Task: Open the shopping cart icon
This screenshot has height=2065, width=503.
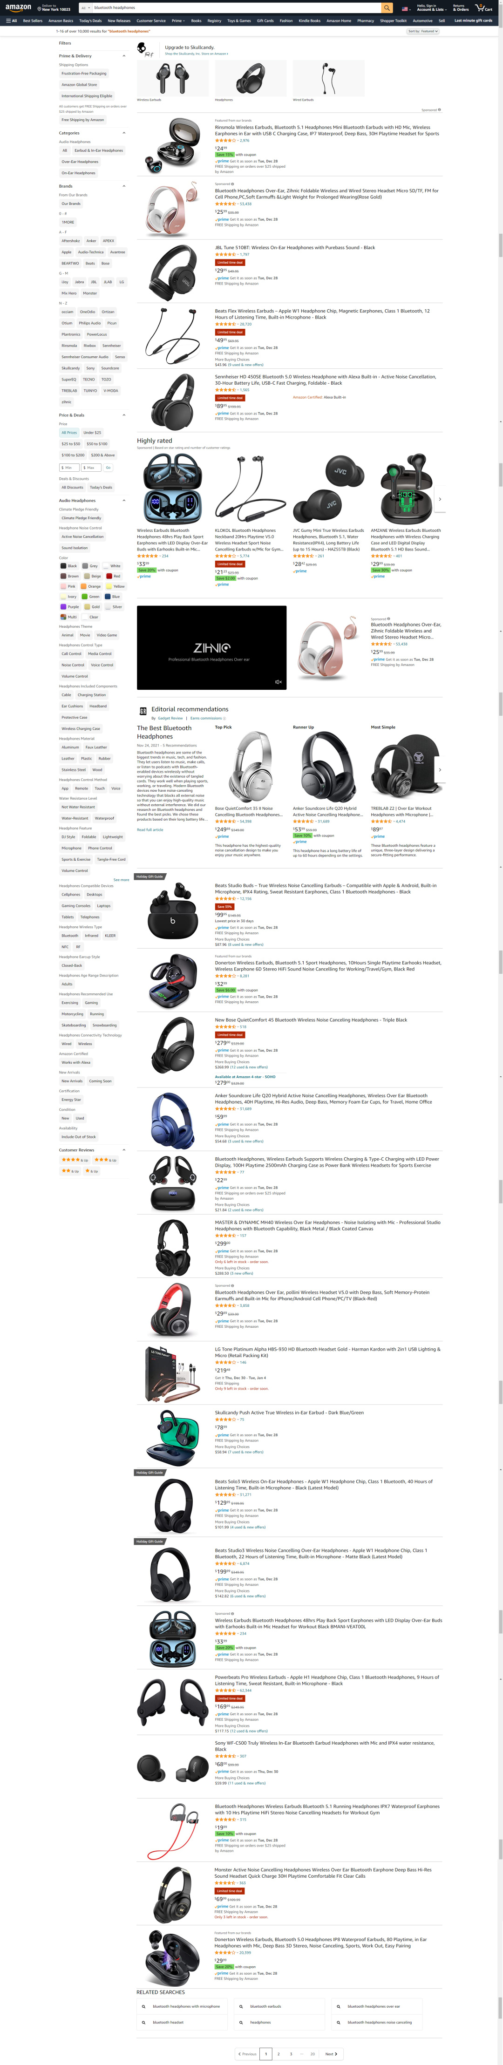Action: [x=484, y=7]
